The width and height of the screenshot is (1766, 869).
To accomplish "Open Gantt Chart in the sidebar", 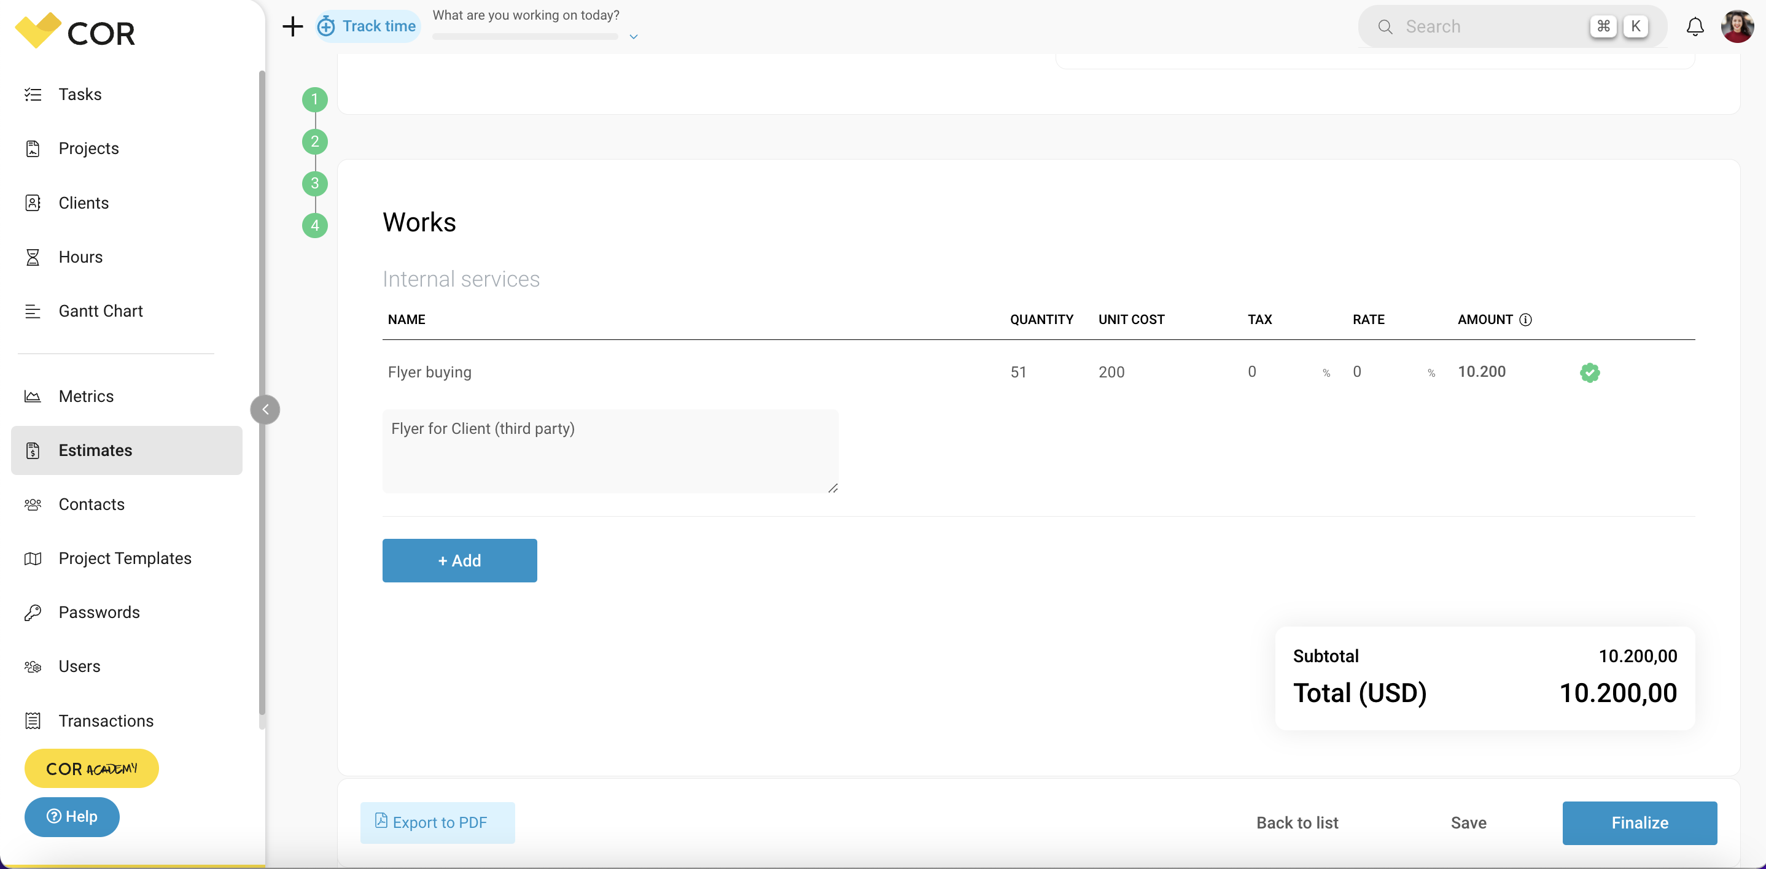I will click(127, 311).
